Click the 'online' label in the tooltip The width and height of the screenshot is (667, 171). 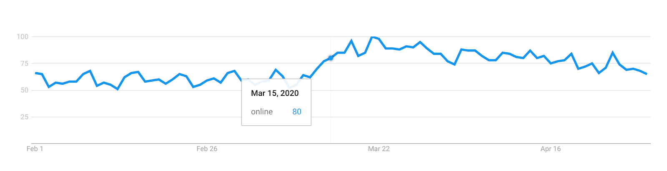pos(262,112)
